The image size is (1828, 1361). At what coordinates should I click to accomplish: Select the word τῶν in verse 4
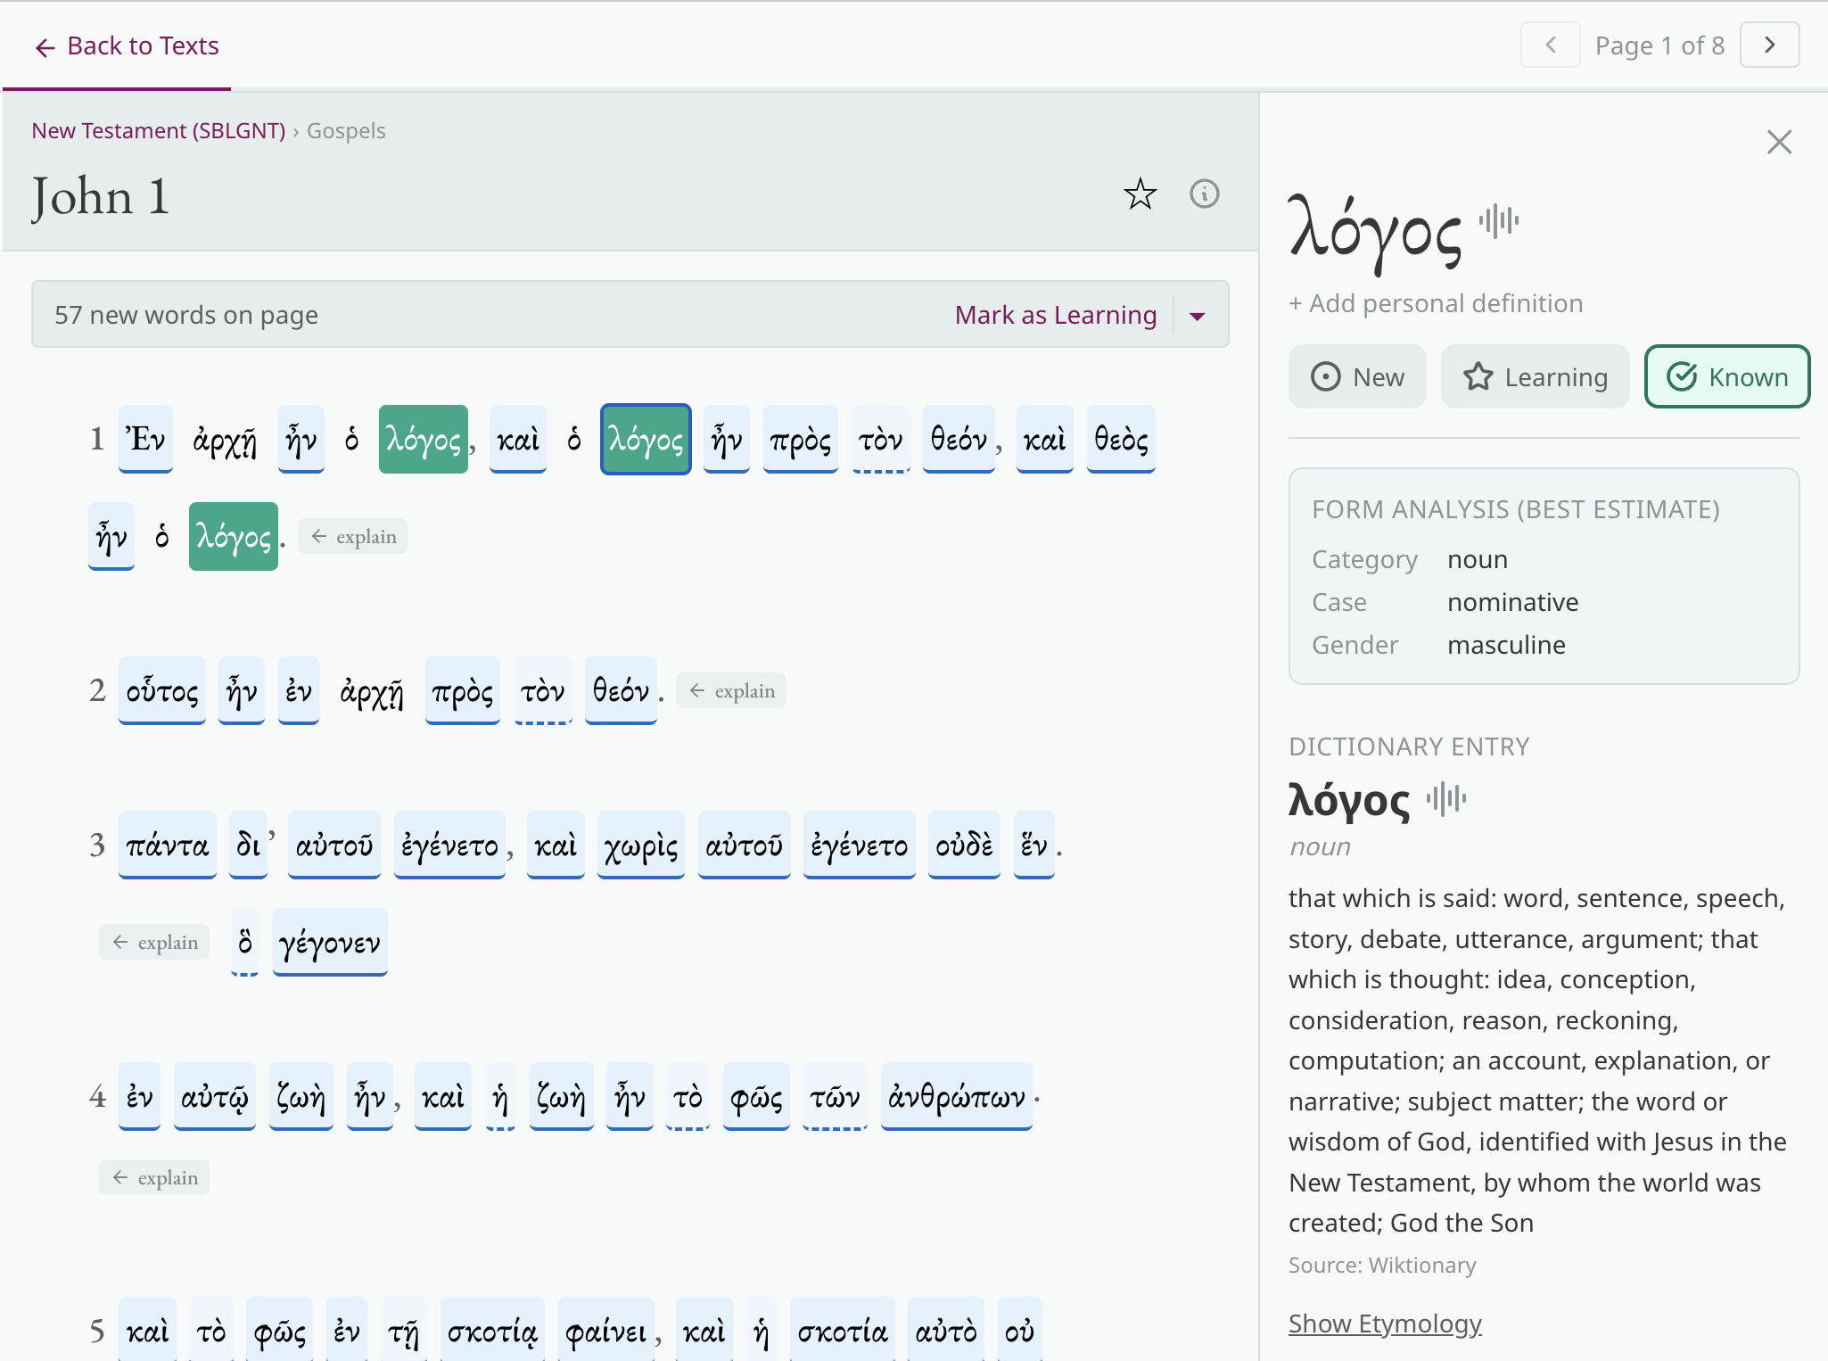(x=835, y=1096)
